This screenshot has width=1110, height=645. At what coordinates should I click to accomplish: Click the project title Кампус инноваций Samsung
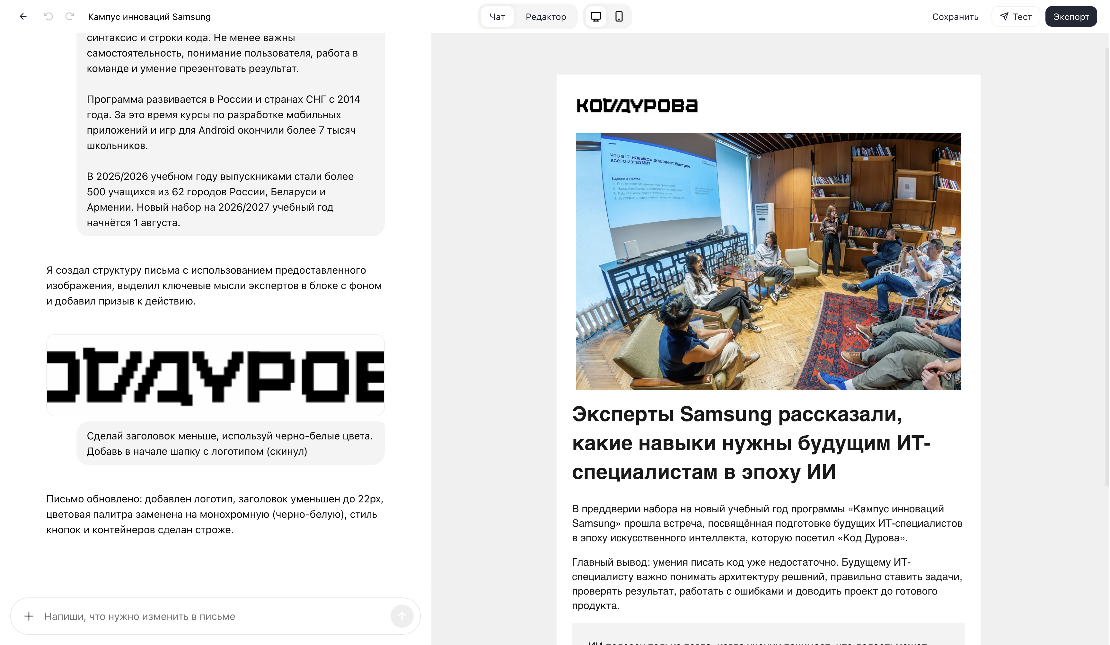[149, 17]
